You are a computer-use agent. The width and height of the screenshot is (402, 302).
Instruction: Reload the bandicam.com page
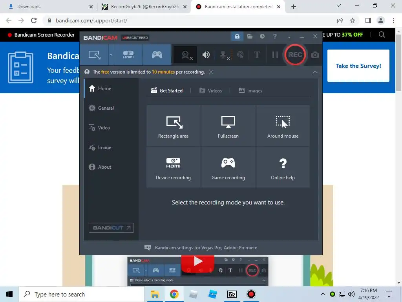(x=34, y=20)
